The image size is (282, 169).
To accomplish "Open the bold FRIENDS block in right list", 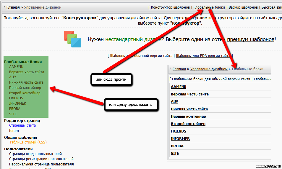I will tap(178, 131).
